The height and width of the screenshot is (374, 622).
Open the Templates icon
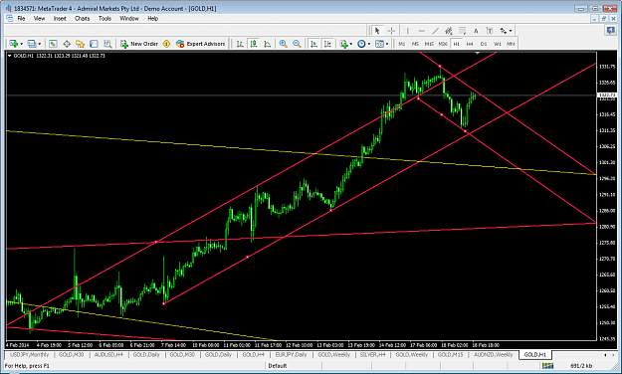[379, 44]
